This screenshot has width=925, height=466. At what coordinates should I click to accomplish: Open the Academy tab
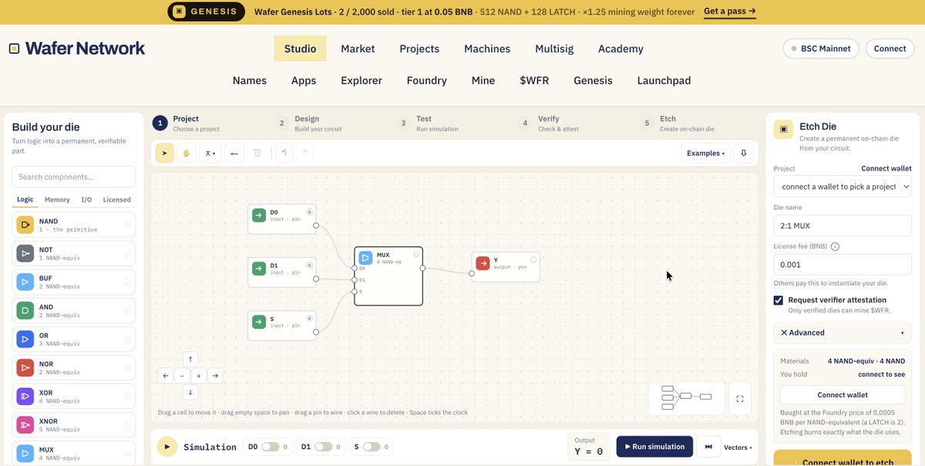coord(621,49)
